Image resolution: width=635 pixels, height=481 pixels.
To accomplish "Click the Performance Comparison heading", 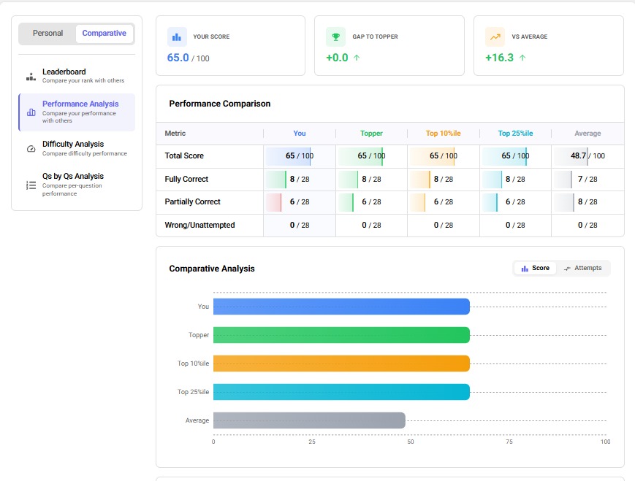I will [x=220, y=104].
